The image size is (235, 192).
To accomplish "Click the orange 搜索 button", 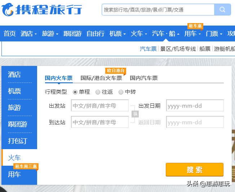I will point(195,170).
